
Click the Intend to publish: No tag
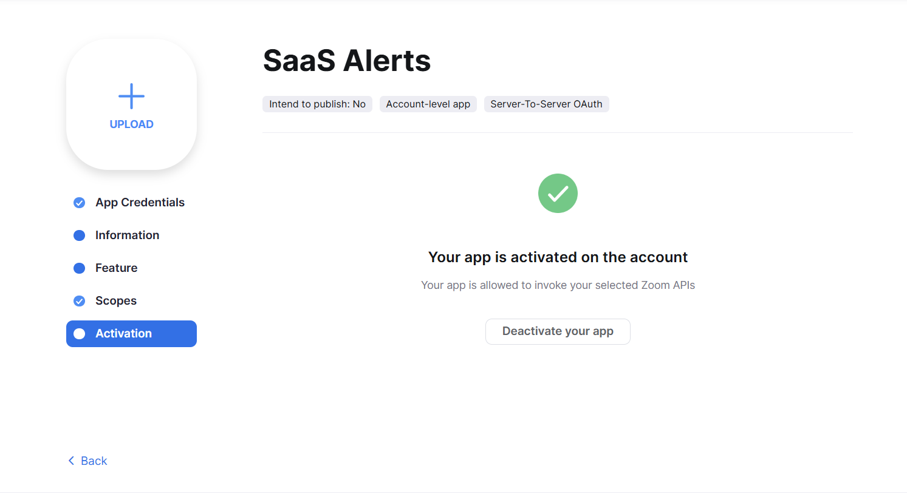point(317,104)
